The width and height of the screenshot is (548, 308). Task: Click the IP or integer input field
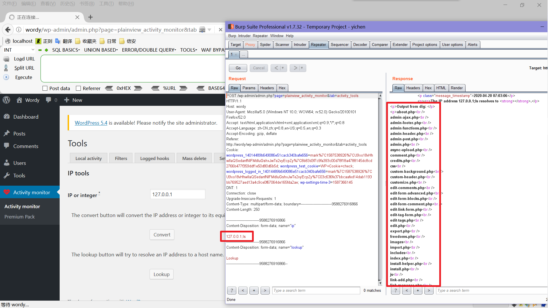(x=178, y=194)
